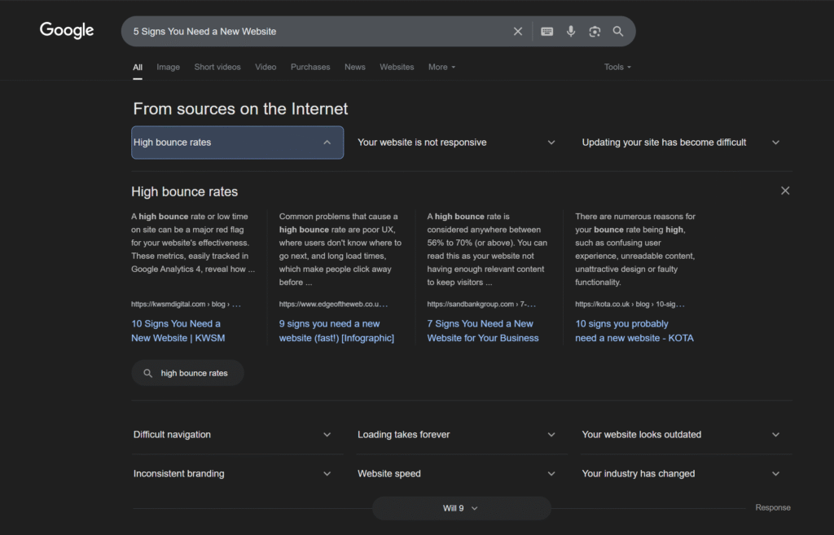
Task: Click the kota.co.uk URL text
Action: (x=630, y=305)
